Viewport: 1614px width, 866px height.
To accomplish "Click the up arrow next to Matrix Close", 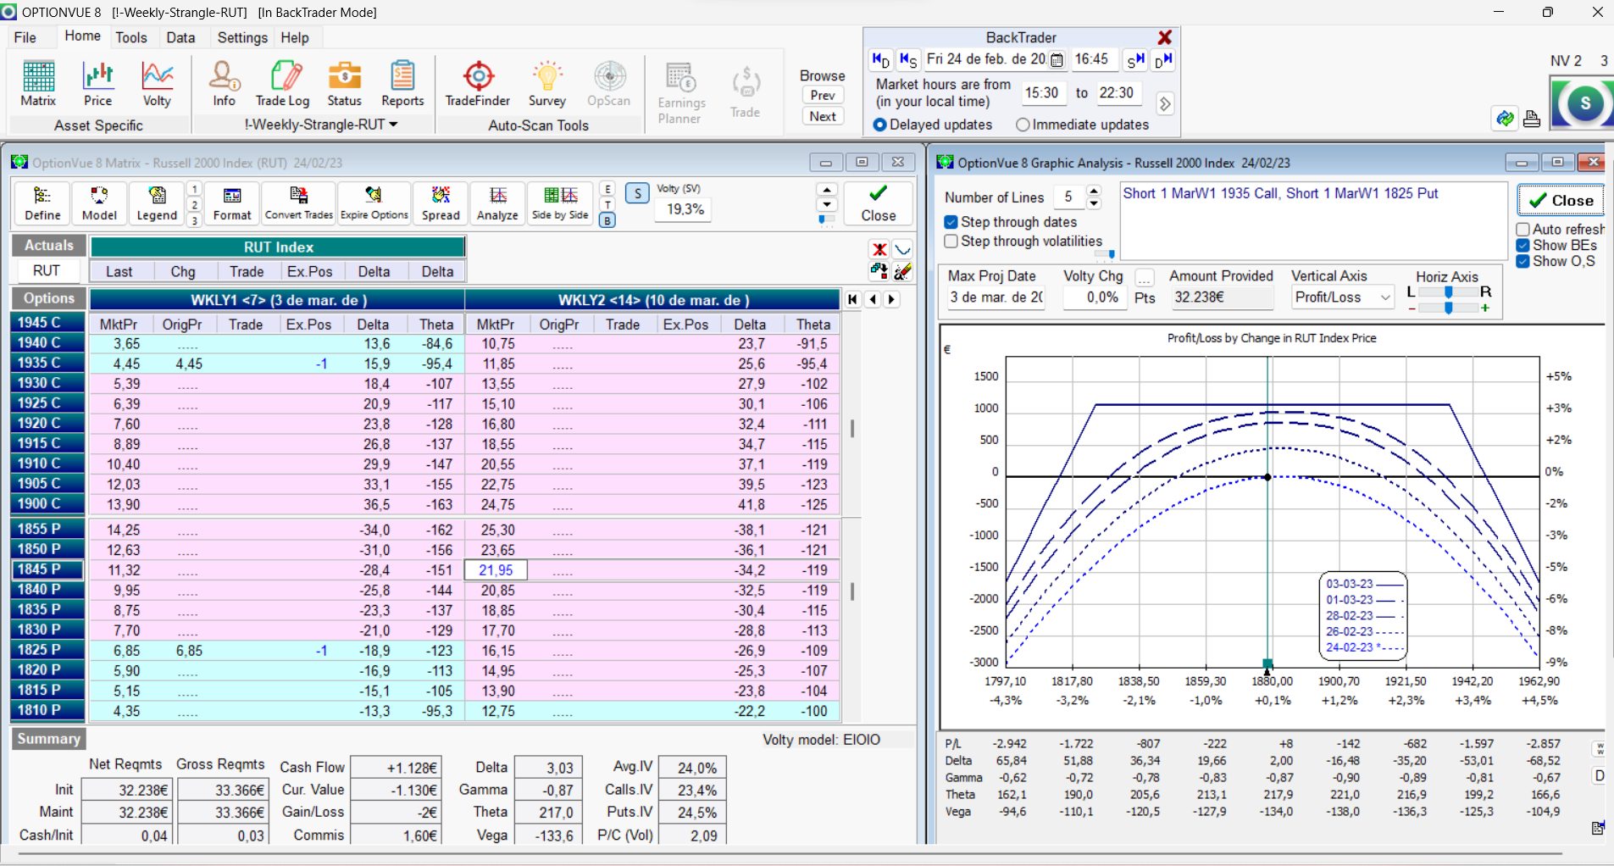I will [x=827, y=190].
